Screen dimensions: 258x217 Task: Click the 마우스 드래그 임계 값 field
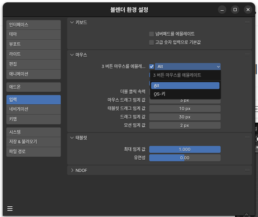(185, 101)
